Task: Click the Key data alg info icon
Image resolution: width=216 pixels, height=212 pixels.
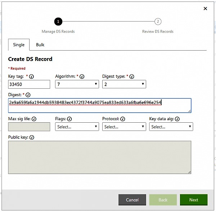Action: [177, 119]
